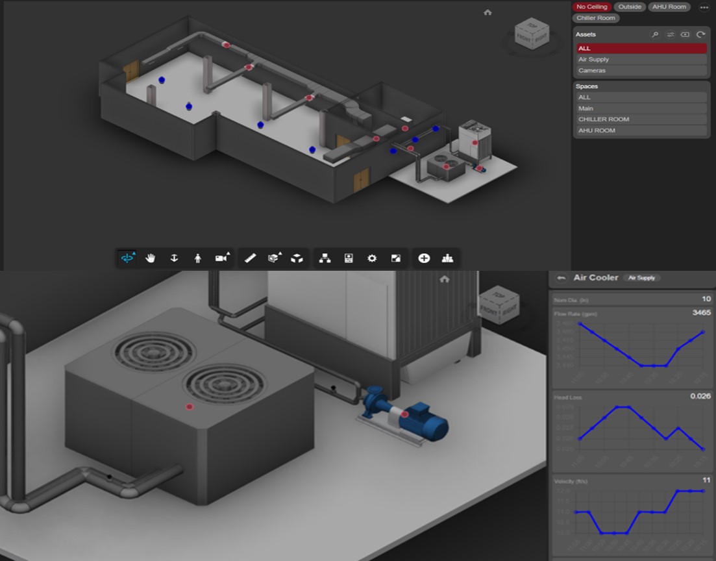Filter assets by Cameras
This screenshot has height=561, width=716.
pos(641,70)
